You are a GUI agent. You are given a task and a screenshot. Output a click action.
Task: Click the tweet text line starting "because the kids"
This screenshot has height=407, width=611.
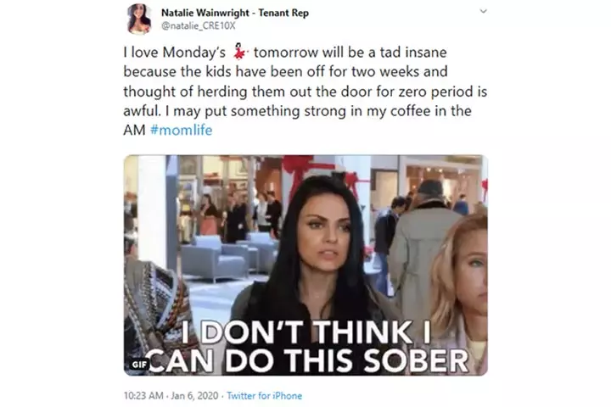(x=286, y=72)
